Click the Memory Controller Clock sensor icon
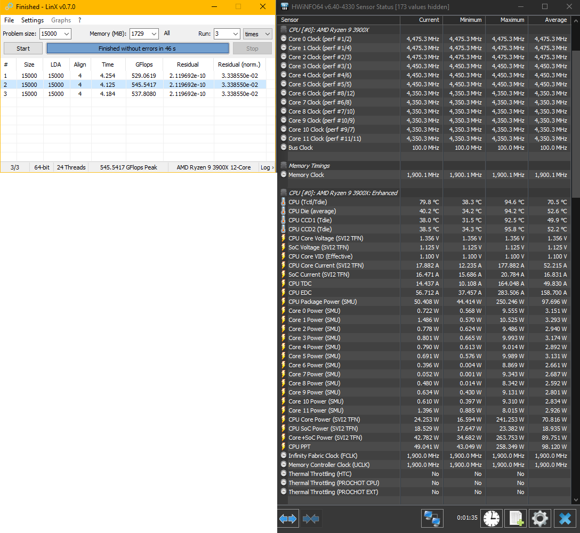This screenshot has height=533, width=580. (284, 465)
